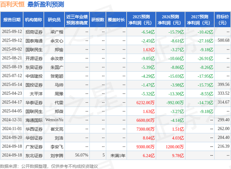Select the 华创证券 institution cell
The image size is (231, 169).
click(34, 138)
